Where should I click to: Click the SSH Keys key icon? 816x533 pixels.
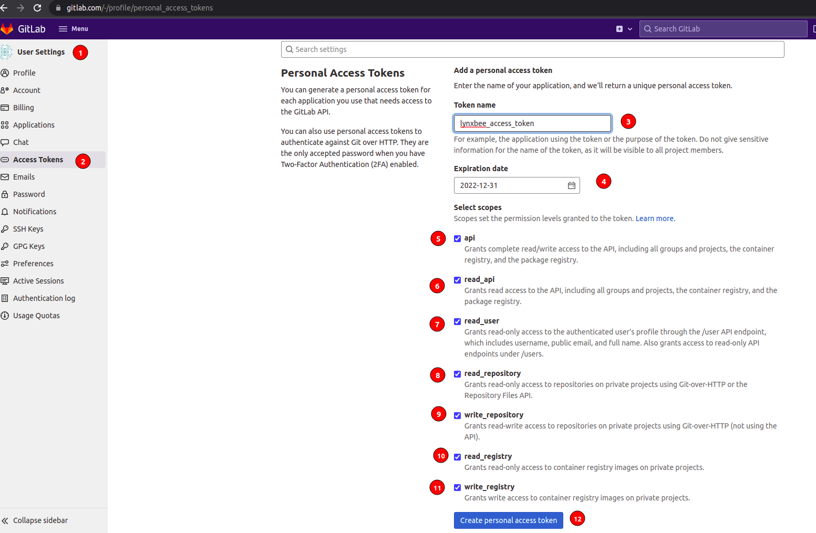[x=5, y=229]
